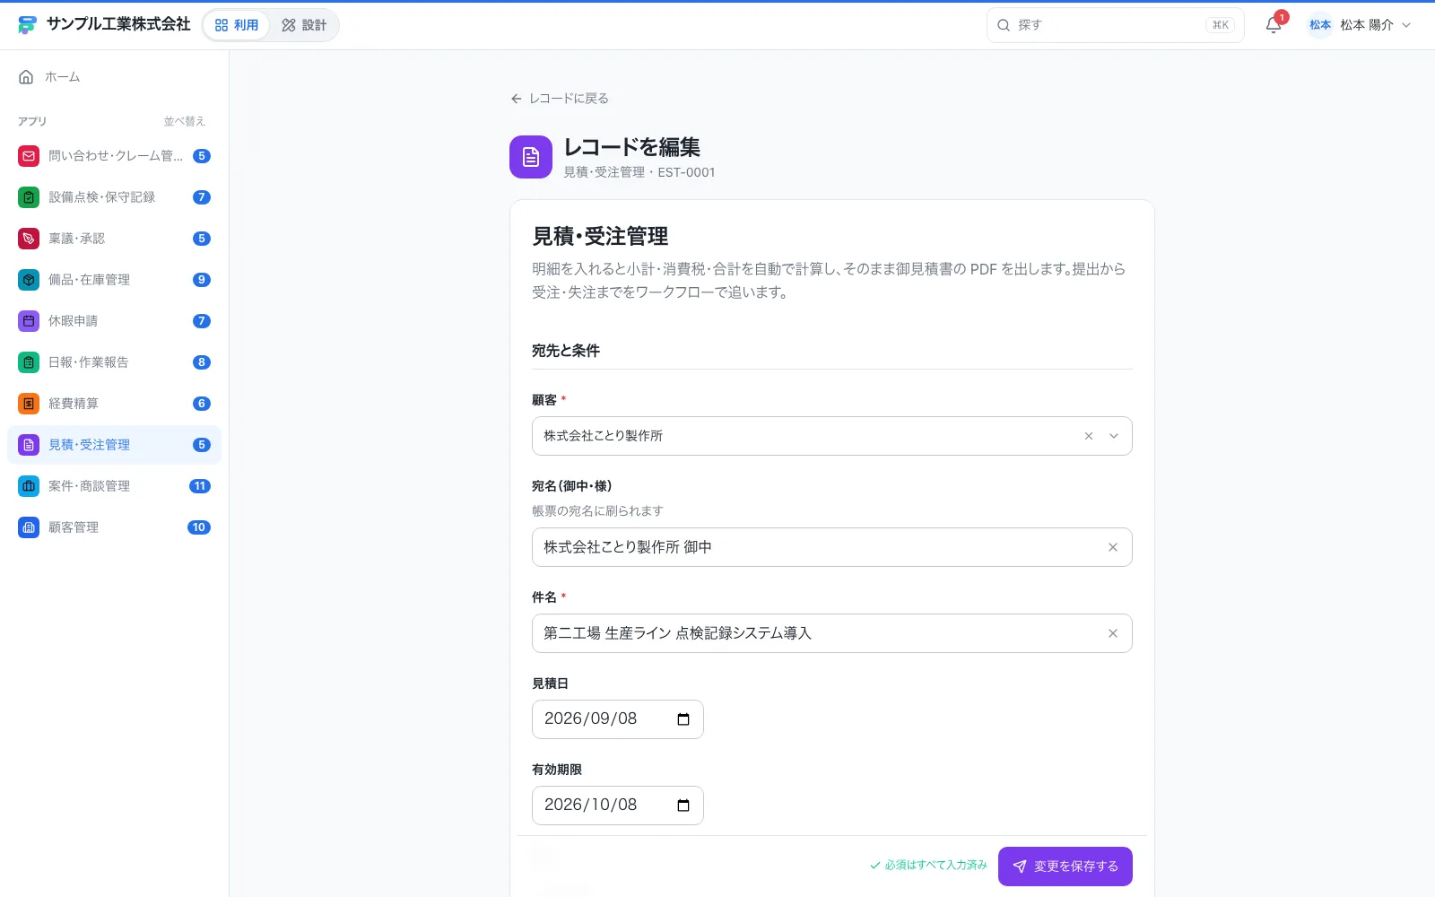This screenshot has width=1435, height=897.
Task: Open the 設備点検・保守記録 app icon
Action: tap(29, 197)
